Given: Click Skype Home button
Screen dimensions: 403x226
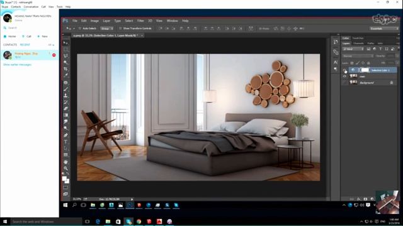Looking at the screenshot, I should pos(10,36).
